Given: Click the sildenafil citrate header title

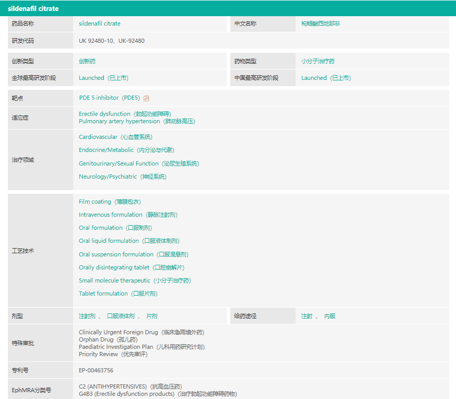Looking at the screenshot, I should click(33, 9).
